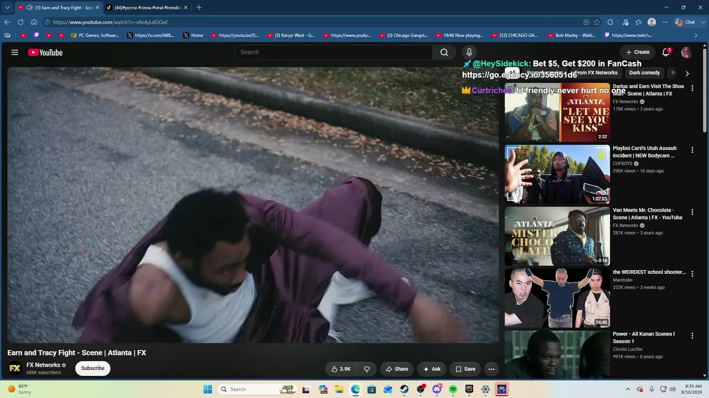The image size is (709, 398).
Task: Open options for Playboi Carti bodycam video
Action: tap(692, 150)
